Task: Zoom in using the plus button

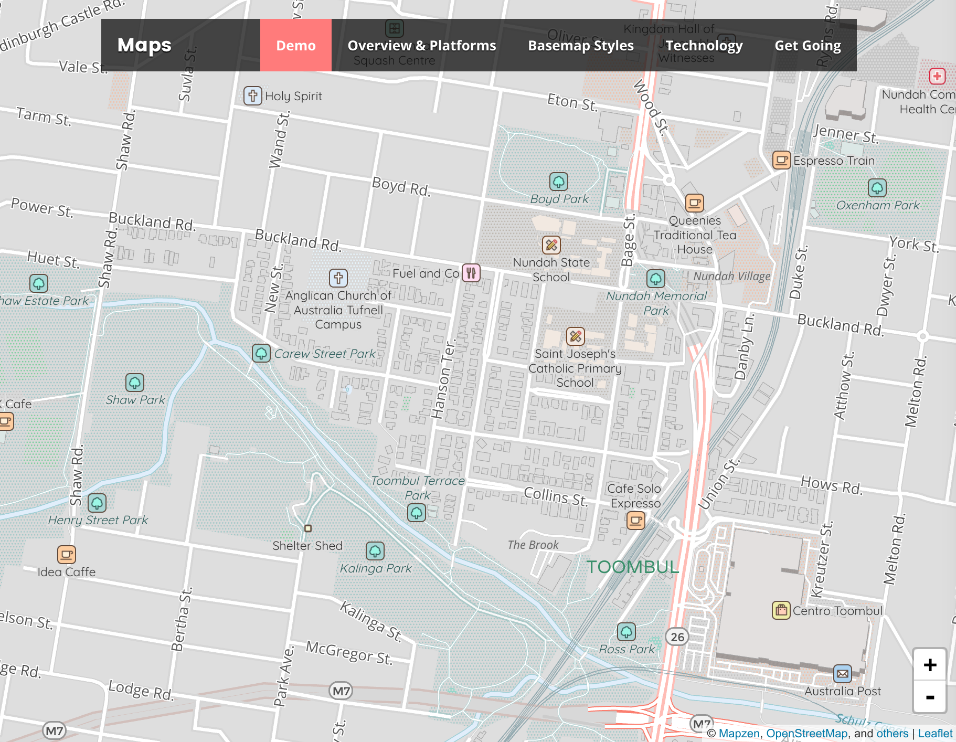Action: pyautogui.click(x=929, y=665)
